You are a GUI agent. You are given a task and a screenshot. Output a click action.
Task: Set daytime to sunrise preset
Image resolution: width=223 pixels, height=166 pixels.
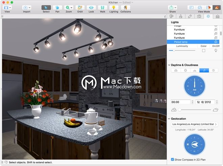[x=176, y=70]
